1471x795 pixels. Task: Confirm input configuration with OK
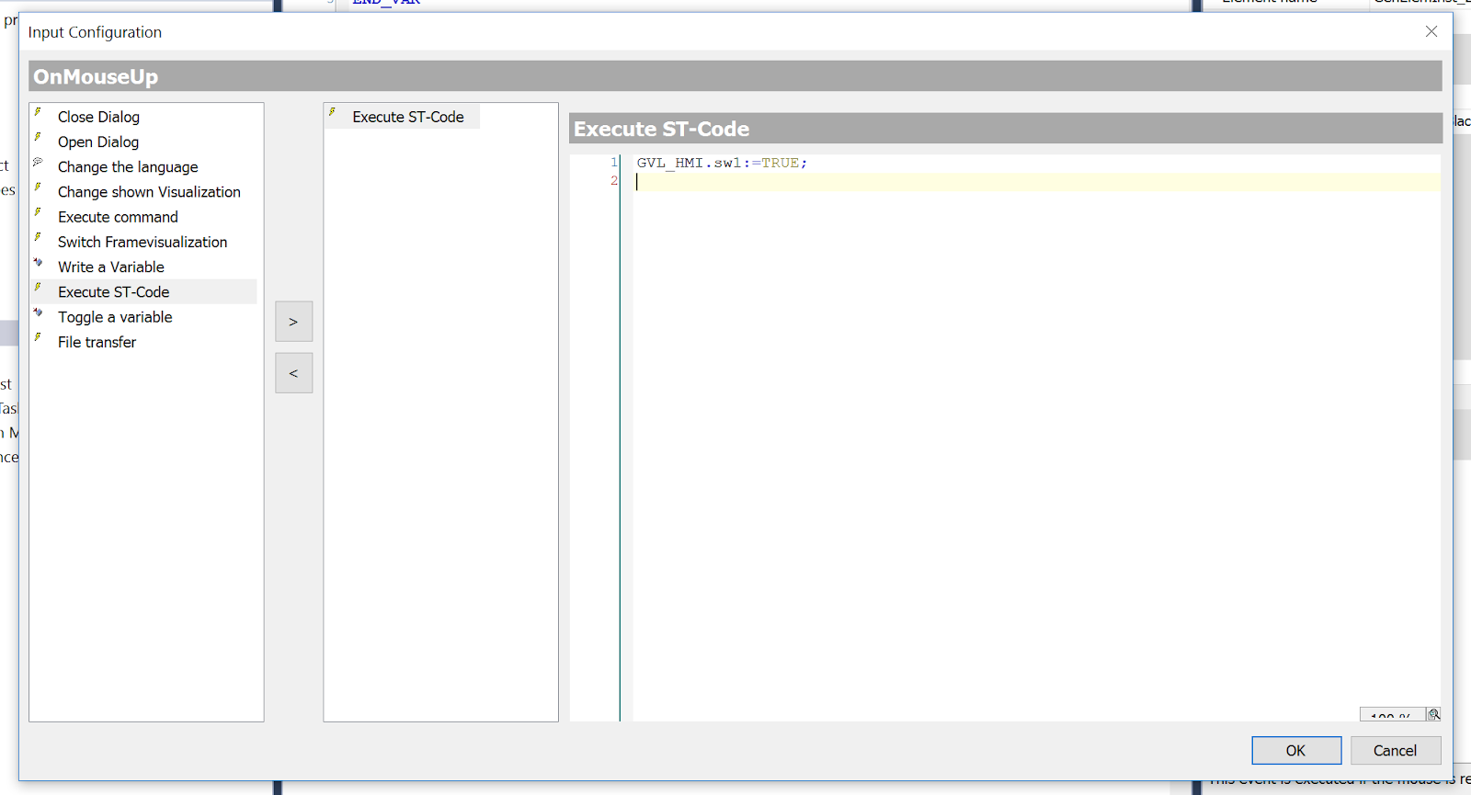click(x=1295, y=751)
